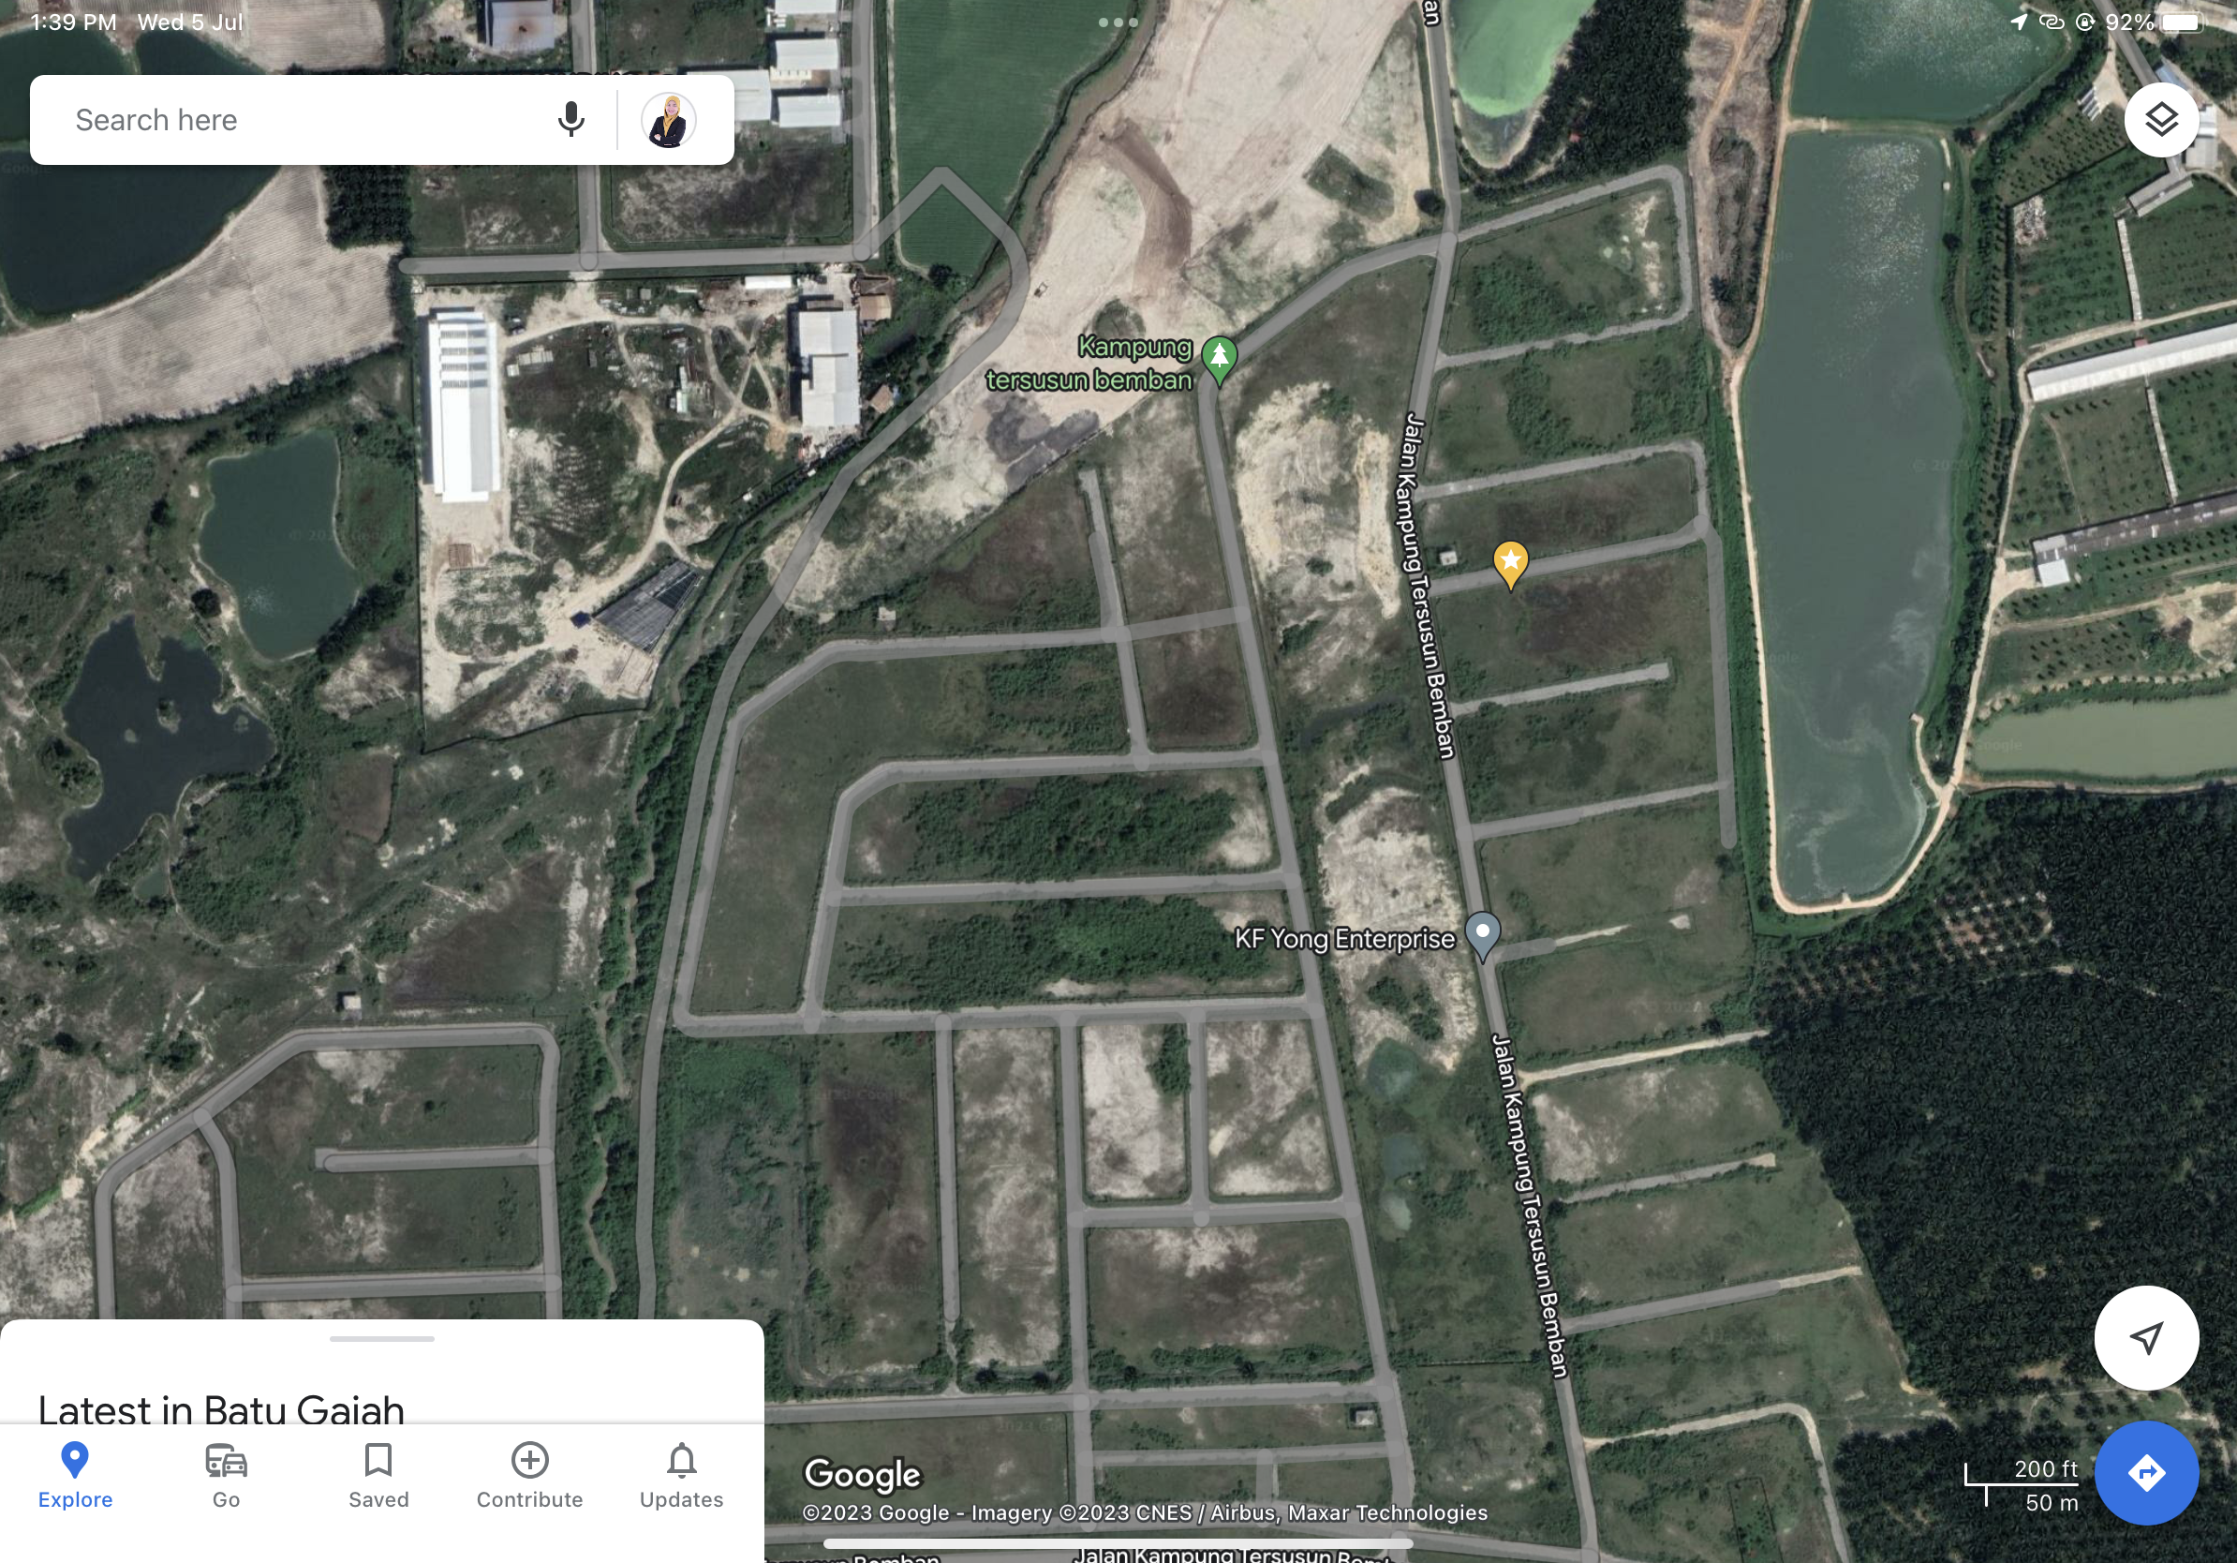Start directions with blue arrow button
This screenshot has width=2237, height=1563.
[2145, 1472]
